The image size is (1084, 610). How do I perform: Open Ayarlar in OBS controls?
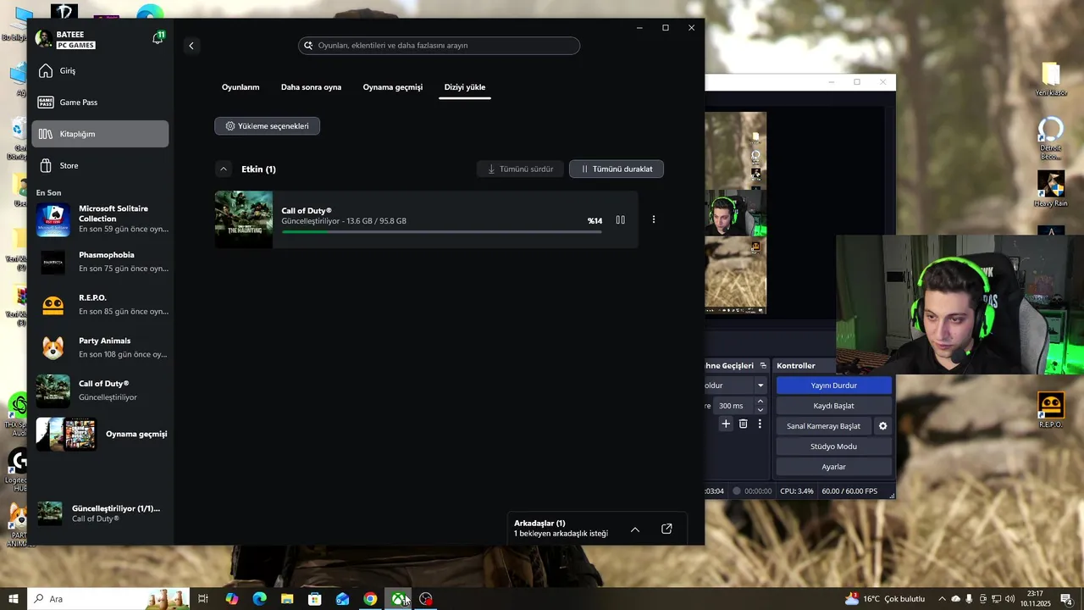pyautogui.click(x=833, y=467)
